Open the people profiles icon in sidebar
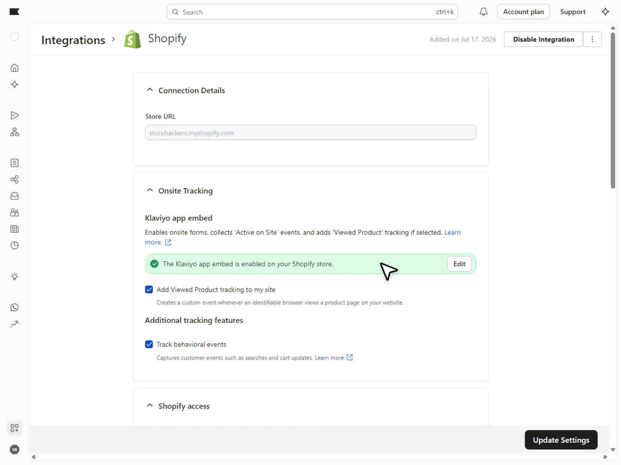This screenshot has width=621, height=465. point(14,213)
